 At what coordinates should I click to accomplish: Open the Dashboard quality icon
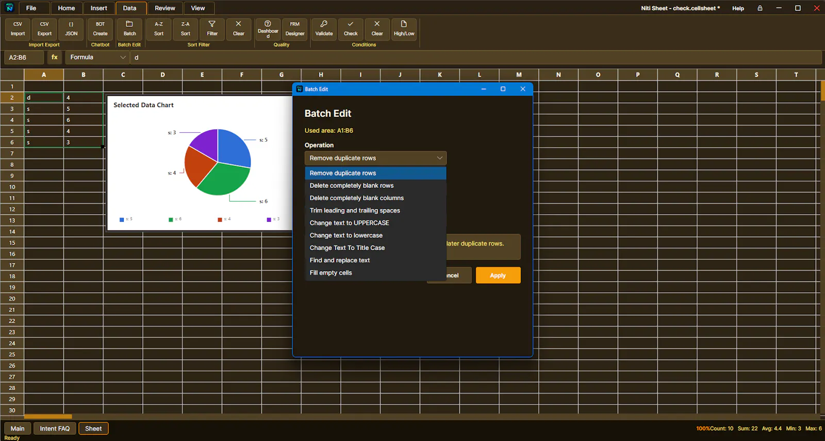click(x=268, y=29)
